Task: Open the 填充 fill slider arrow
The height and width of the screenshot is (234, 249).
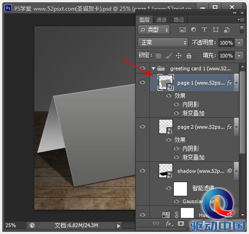Action: click(x=239, y=55)
